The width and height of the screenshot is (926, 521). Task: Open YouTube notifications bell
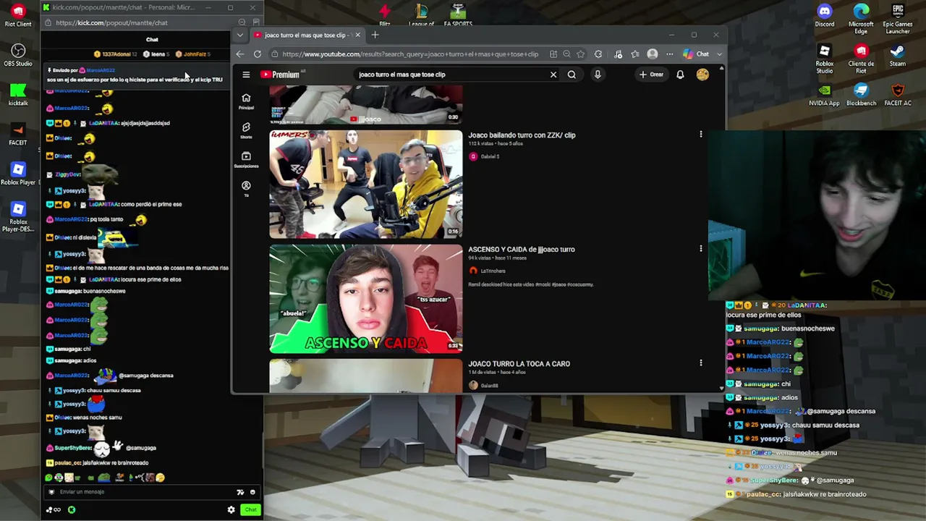pos(680,75)
